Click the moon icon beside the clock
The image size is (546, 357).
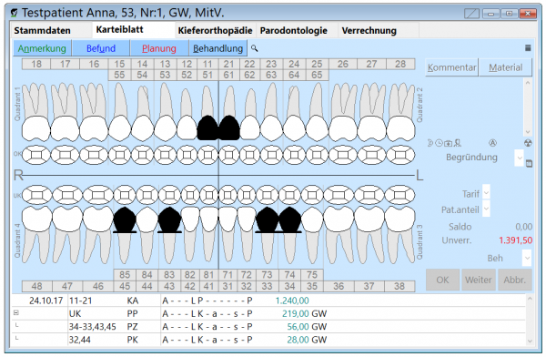click(430, 143)
